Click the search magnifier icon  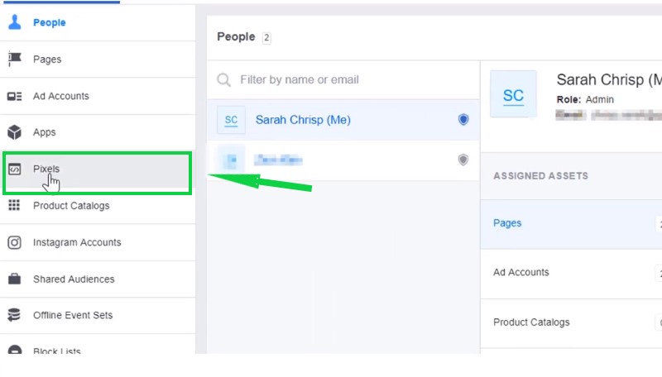pos(223,79)
